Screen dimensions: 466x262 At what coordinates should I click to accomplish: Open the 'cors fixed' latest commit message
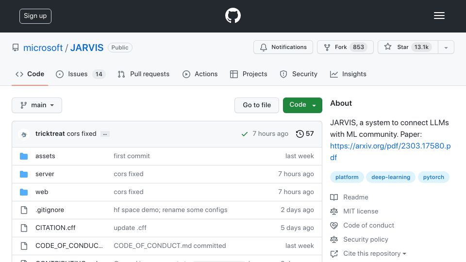click(x=82, y=134)
